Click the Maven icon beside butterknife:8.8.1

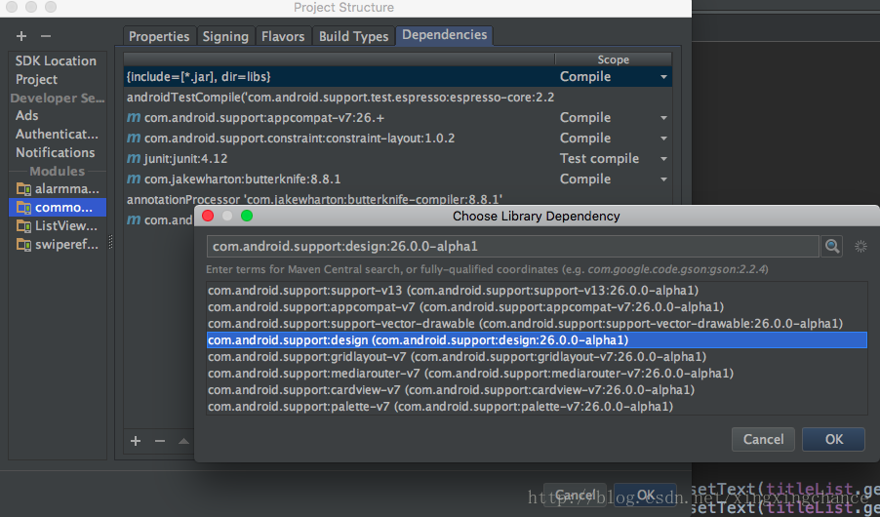point(134,179)
